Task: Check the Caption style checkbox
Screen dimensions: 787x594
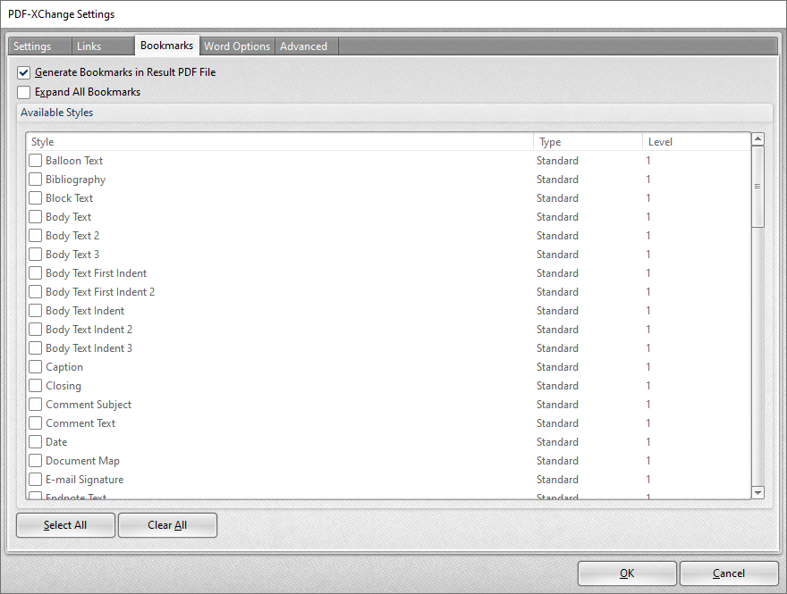Action: coord(35,366)
